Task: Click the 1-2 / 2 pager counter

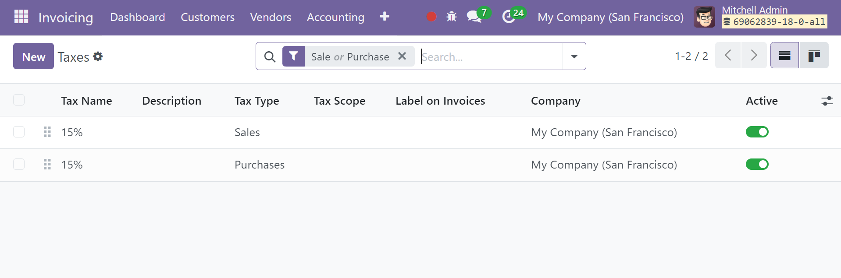Action: click(x=691, y=56)
